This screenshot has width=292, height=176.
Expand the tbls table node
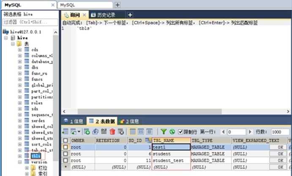(x=20, y=156)
